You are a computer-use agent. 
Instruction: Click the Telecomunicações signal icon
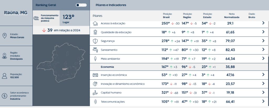(x=95, y=101)
